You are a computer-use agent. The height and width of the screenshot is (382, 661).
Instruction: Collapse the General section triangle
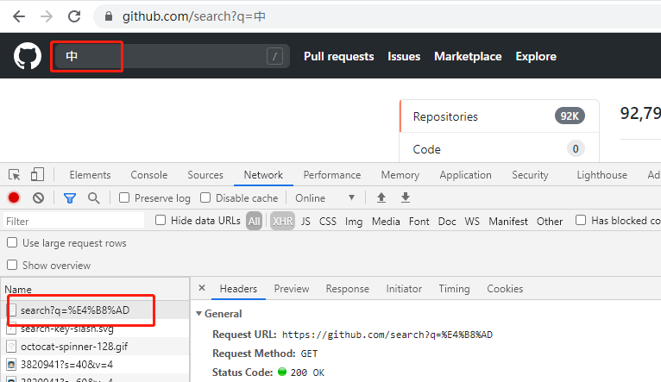coord(199,314)
